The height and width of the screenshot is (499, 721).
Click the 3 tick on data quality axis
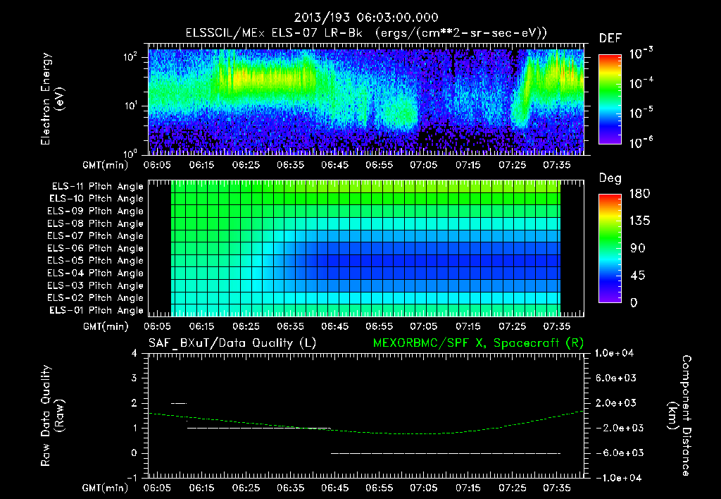134,378
